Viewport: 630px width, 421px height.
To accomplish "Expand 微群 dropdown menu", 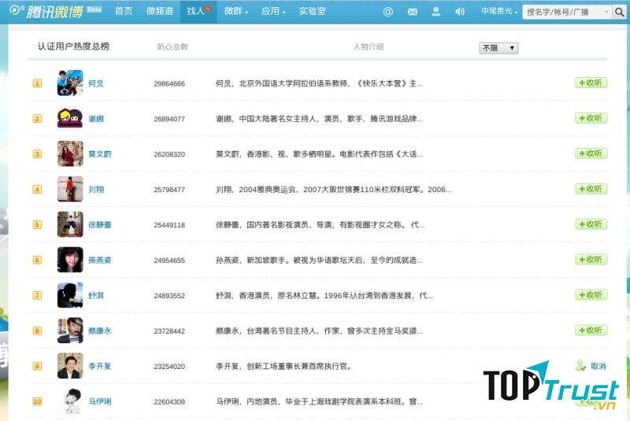I will pos(235,11).
